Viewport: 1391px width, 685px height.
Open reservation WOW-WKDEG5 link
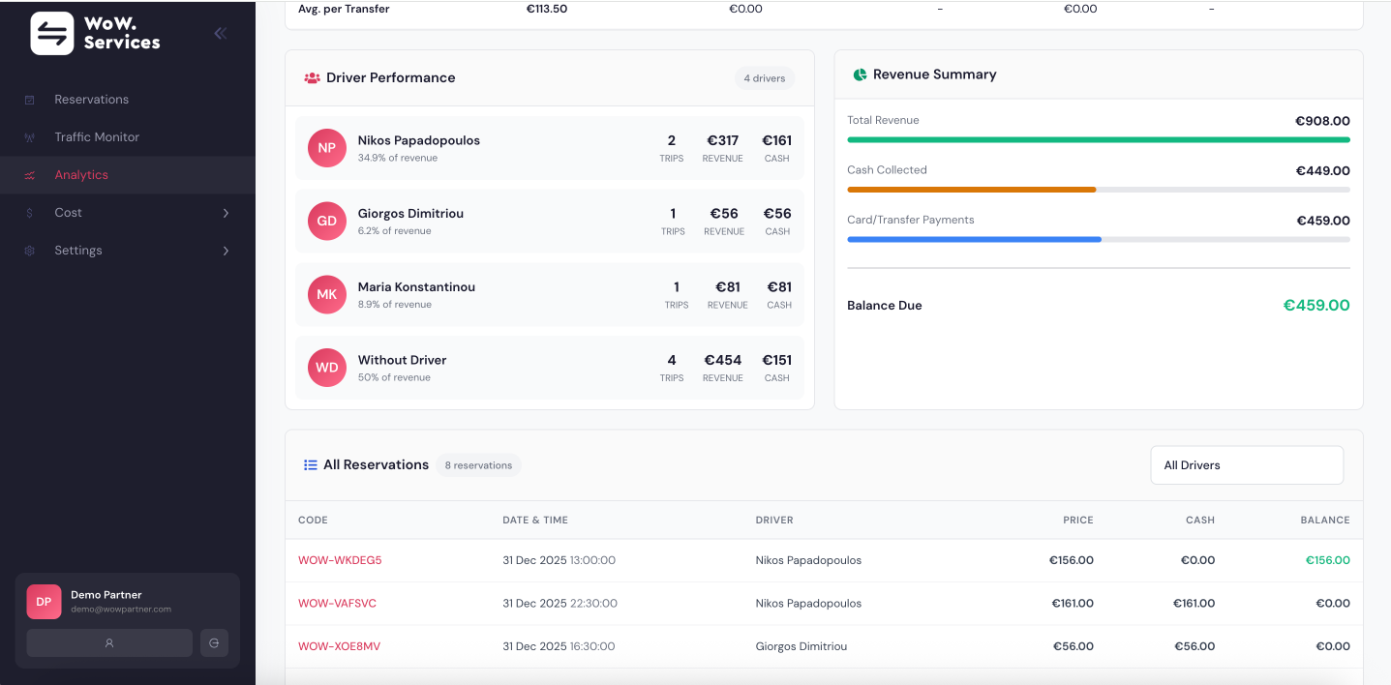tap(340, 560)
